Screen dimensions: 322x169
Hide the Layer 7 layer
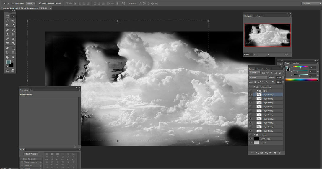(x=250, y=143)
